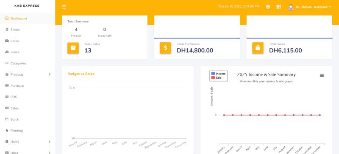Click the blue Income legend color swatch
This screenshot has width=339, height=154.
click(x=213, y=74)
